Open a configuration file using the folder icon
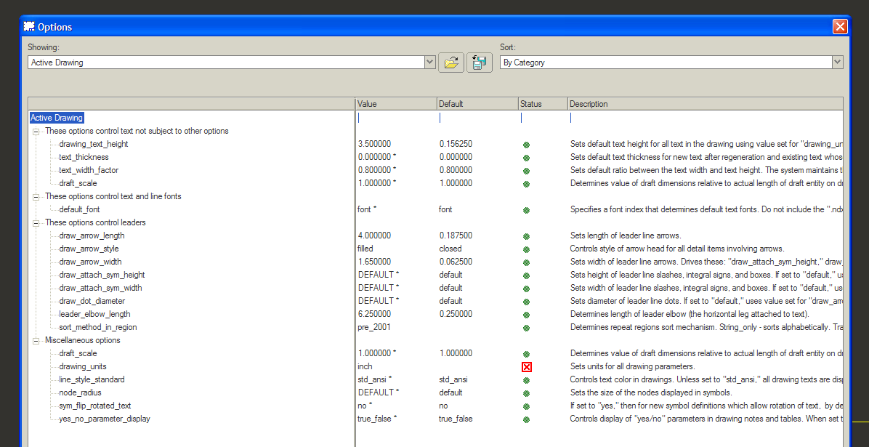Image resolution: width=869 pixels, height=447 pixels. pos(450,62)
